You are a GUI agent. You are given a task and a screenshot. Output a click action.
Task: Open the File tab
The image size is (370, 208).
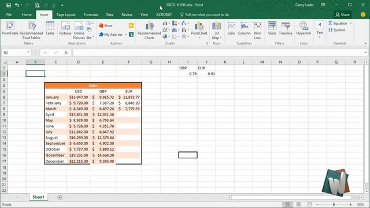click(9, 14)
